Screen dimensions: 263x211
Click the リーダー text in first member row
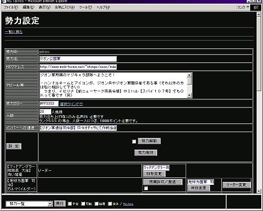pos(45,170)
